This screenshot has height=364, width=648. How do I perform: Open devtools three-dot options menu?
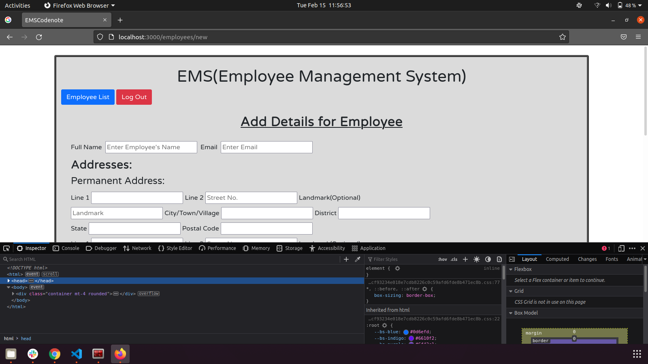(x=632, y=248)
